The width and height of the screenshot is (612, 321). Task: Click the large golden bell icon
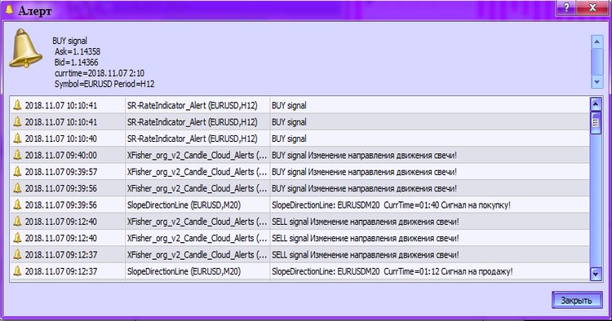click(25, 48)
